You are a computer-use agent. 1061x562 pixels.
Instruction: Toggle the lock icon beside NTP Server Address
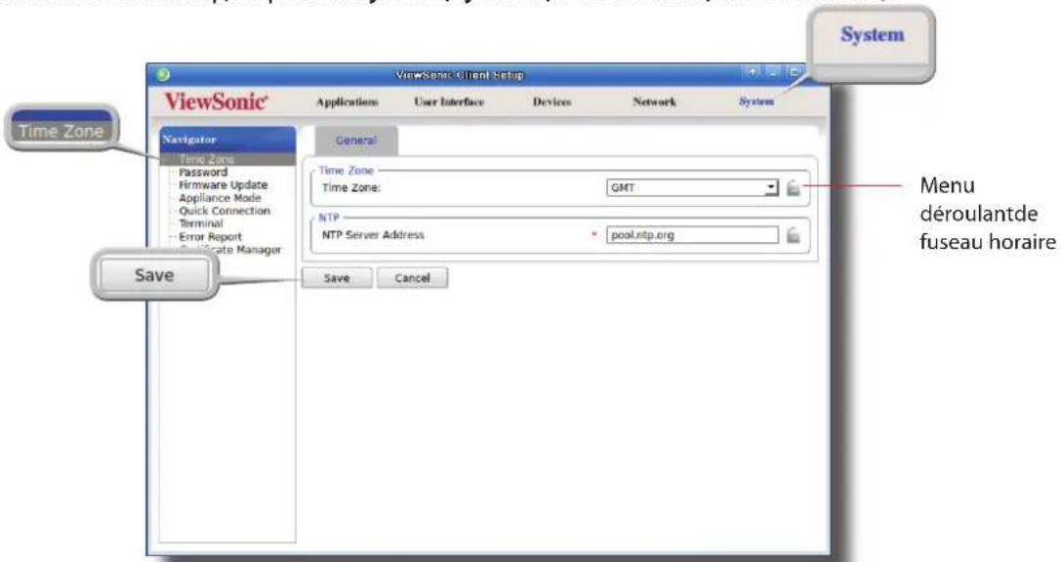tap(793, 235)
